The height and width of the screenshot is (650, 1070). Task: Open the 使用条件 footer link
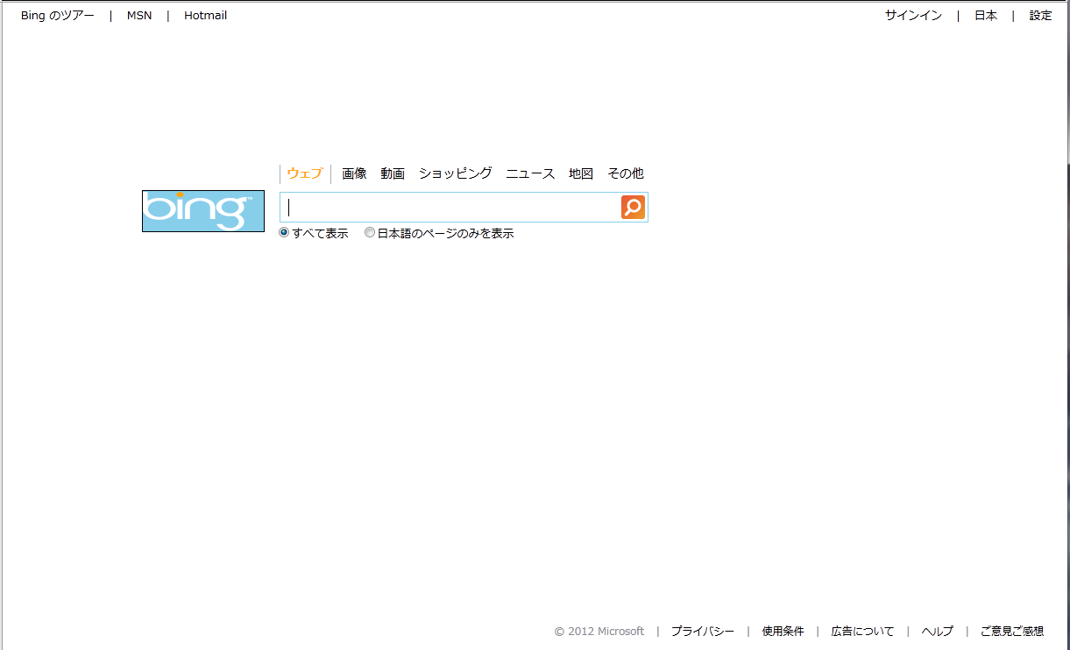(783, 632)
